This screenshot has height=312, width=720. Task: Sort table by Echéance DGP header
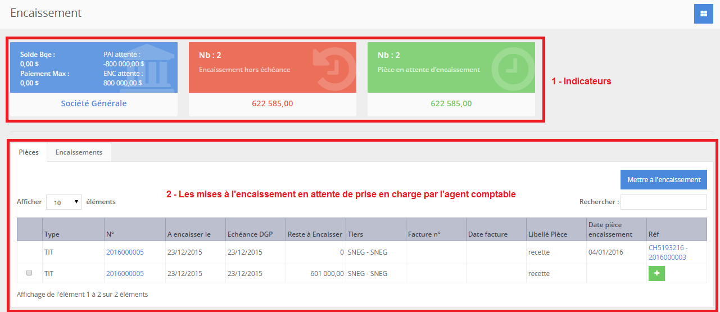250,234
